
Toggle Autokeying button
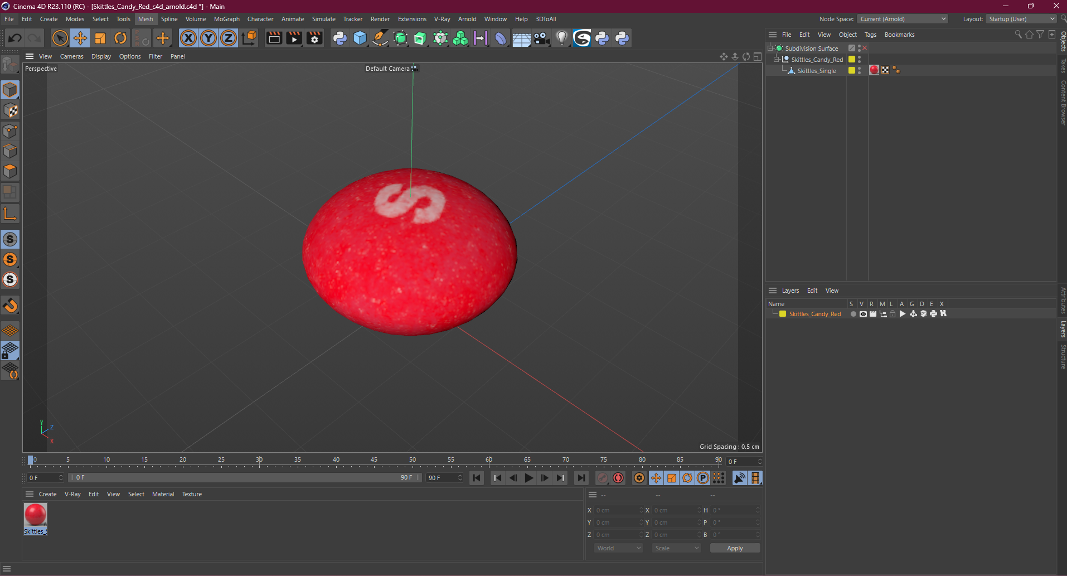tap(618, 478)
